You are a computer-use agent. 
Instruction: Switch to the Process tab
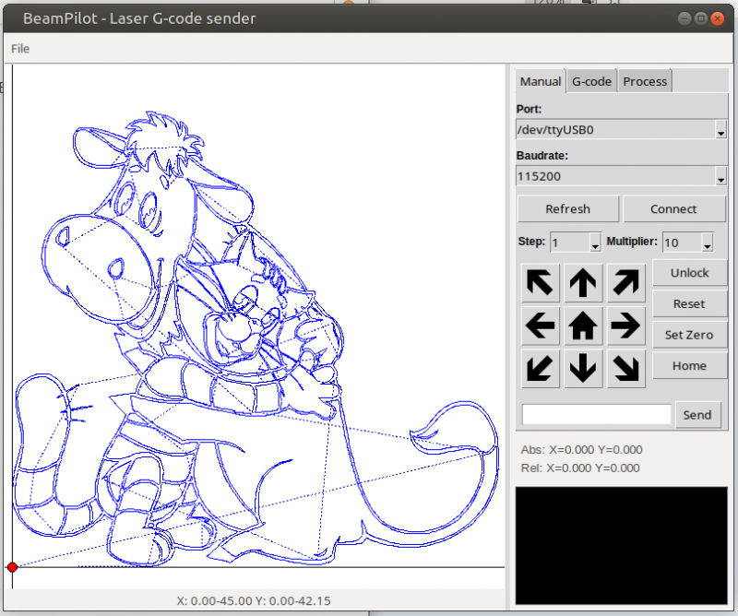coord(645,81)
